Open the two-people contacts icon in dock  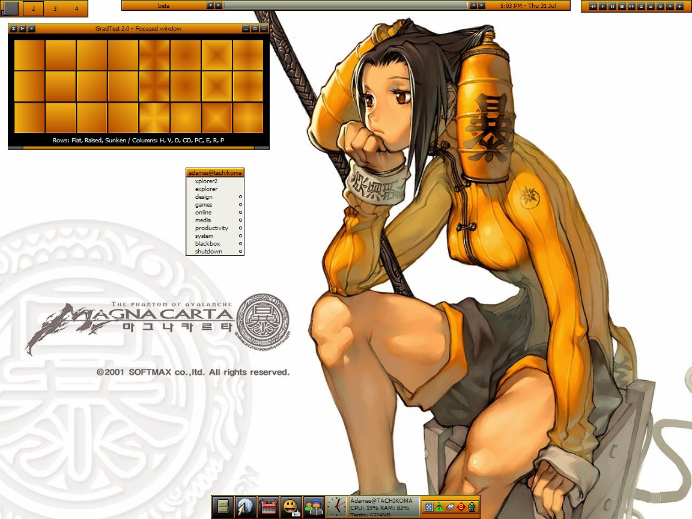[x=314, y=506]
